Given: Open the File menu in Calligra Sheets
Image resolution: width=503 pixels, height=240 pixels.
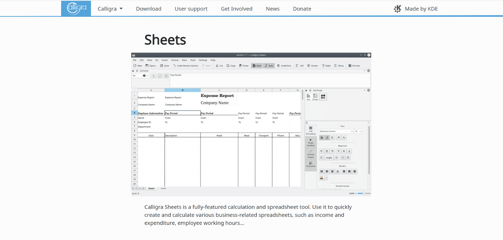Looking at the screenshot, I should [135, 60].
